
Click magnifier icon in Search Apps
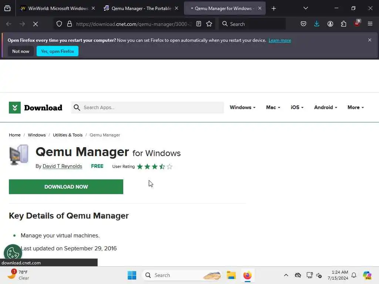[77, 108]
